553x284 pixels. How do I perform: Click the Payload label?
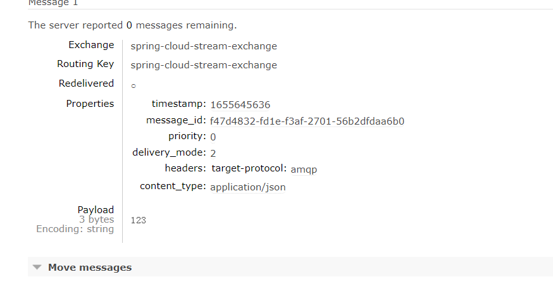pos(96,210)
